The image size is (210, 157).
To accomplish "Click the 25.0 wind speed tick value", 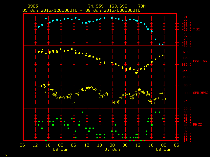I will [x=187, y=101].
